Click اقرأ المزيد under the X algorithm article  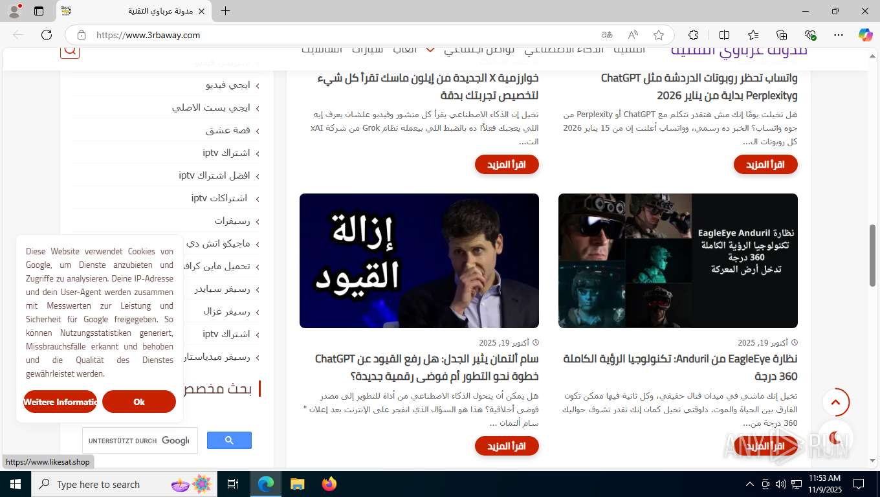click(x=507, y=164)
